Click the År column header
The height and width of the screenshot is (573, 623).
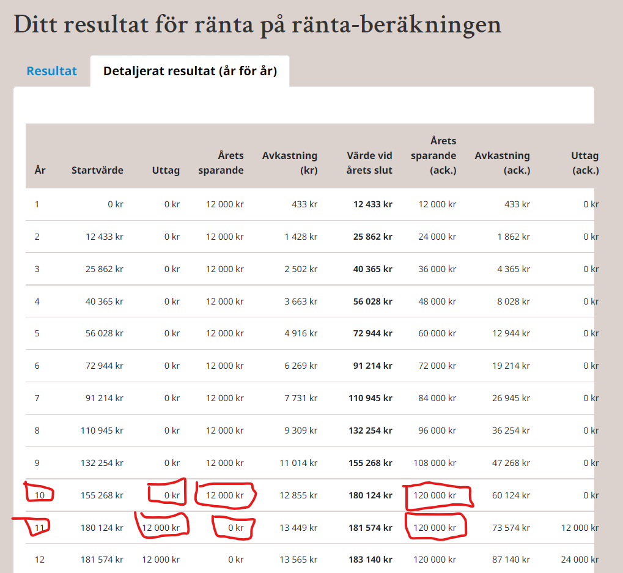tap(40, 170)
